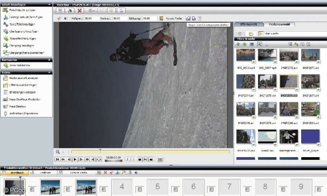The height and width of the screenshot is (196, 327).
Task: Collapse the Korrigieren panel
Action: [x=49, y=60]
